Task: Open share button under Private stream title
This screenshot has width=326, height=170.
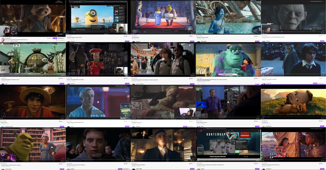Action: (x=61, y=121)
